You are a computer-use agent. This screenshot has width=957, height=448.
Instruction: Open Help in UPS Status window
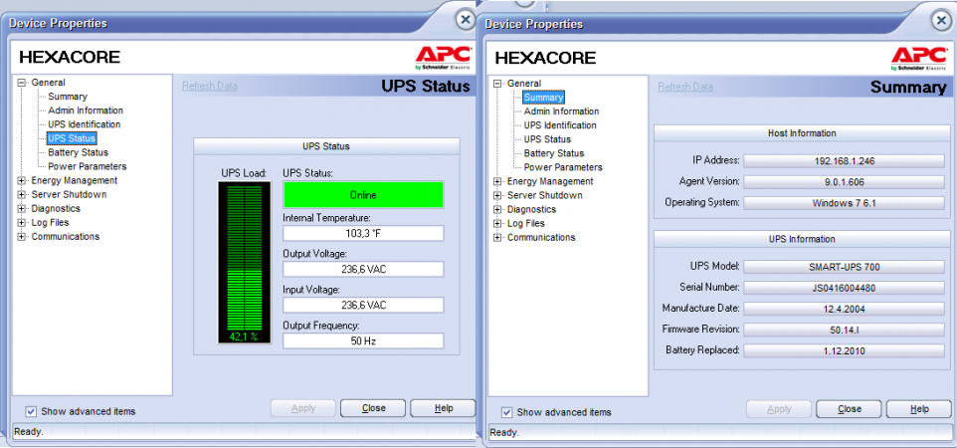(443, 408)
